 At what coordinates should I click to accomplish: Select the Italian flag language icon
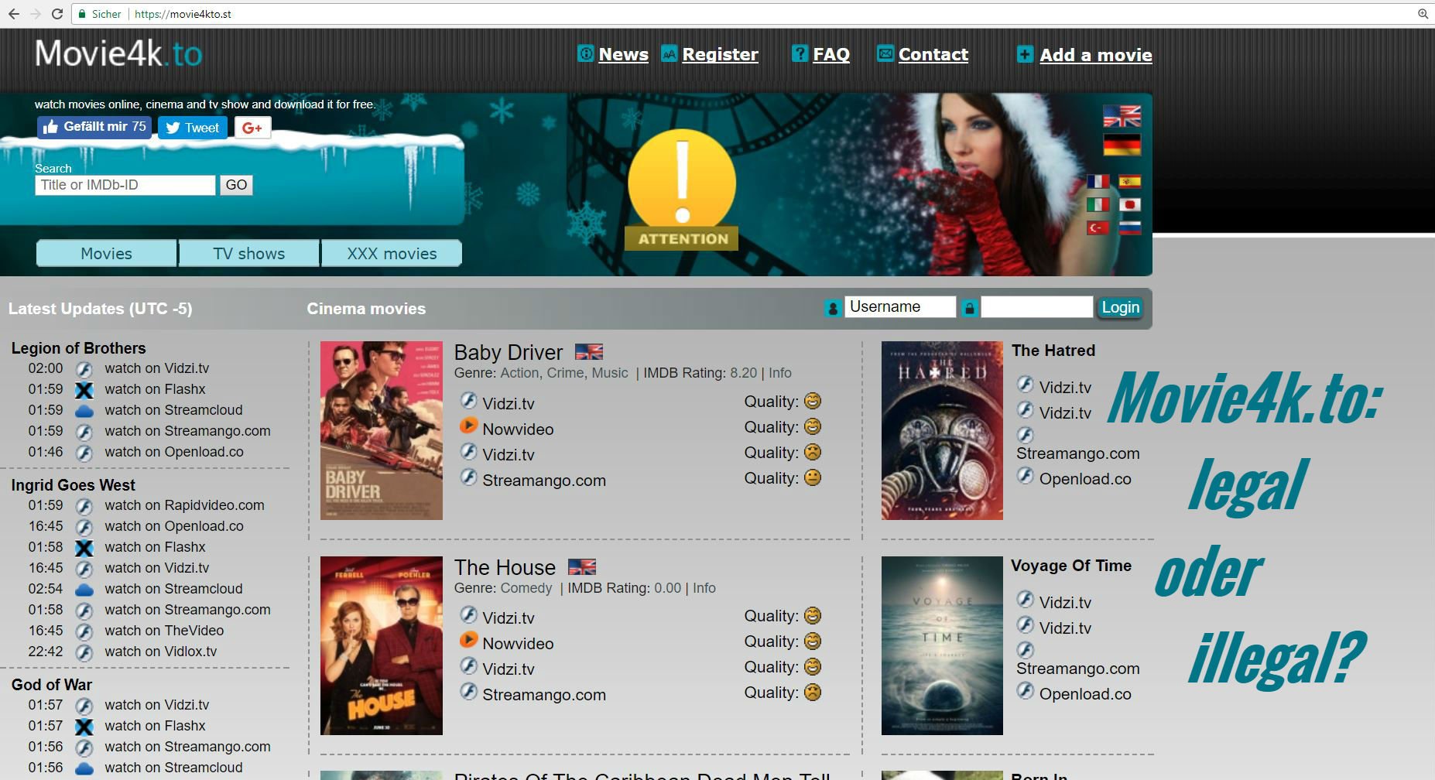(1098, 205)
